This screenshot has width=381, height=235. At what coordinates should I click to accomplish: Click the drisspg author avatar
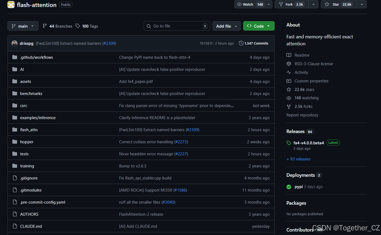click(15, 43)
